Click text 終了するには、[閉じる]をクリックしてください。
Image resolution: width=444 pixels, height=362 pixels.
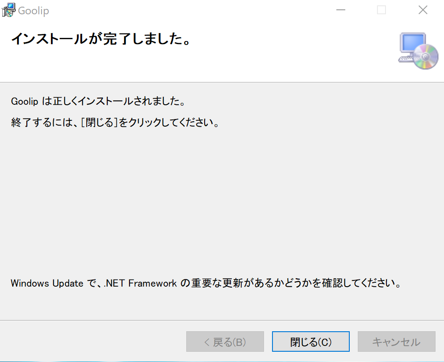click(115, 122)
